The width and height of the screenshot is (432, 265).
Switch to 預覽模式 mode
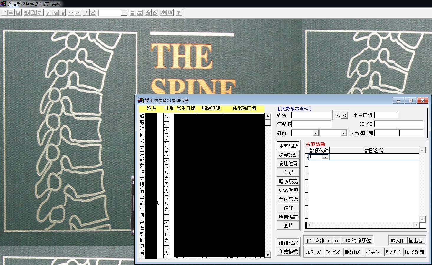(x=288, y=252)
